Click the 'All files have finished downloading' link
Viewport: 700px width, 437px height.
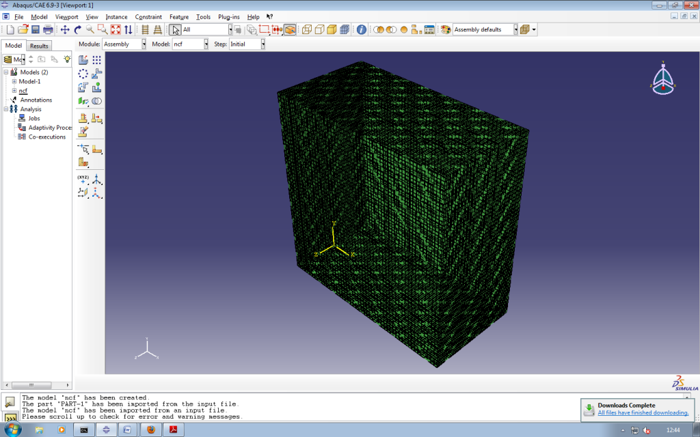[643, 413]
